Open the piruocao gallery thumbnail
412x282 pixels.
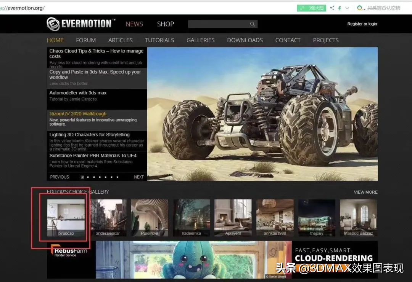66,218
